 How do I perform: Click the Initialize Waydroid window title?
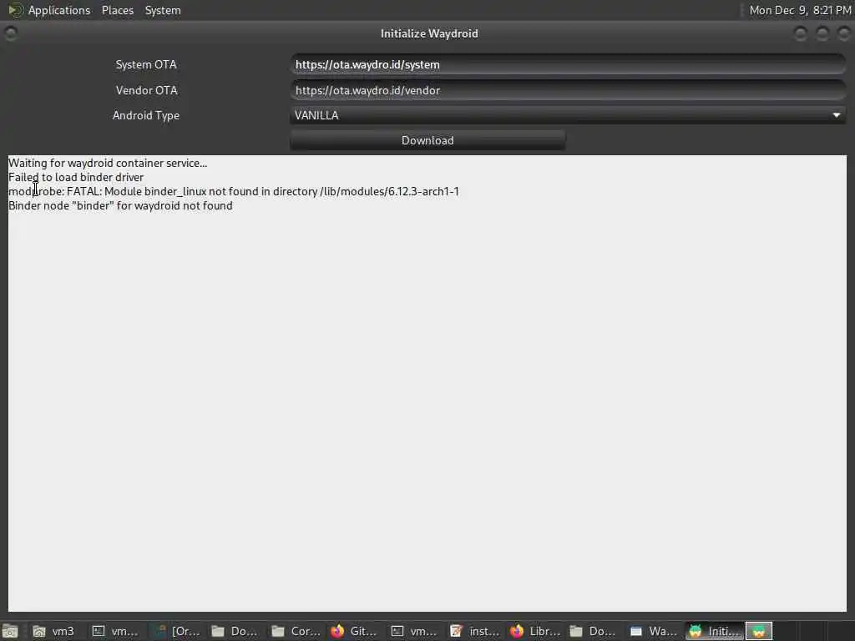tap(429, 33)
